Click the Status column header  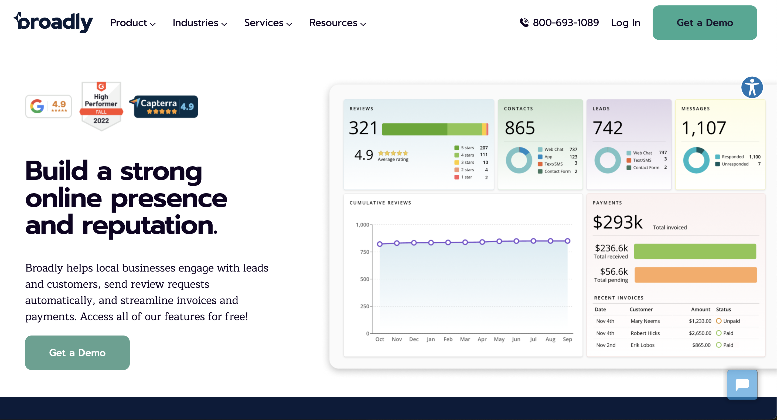click(723, 309)
